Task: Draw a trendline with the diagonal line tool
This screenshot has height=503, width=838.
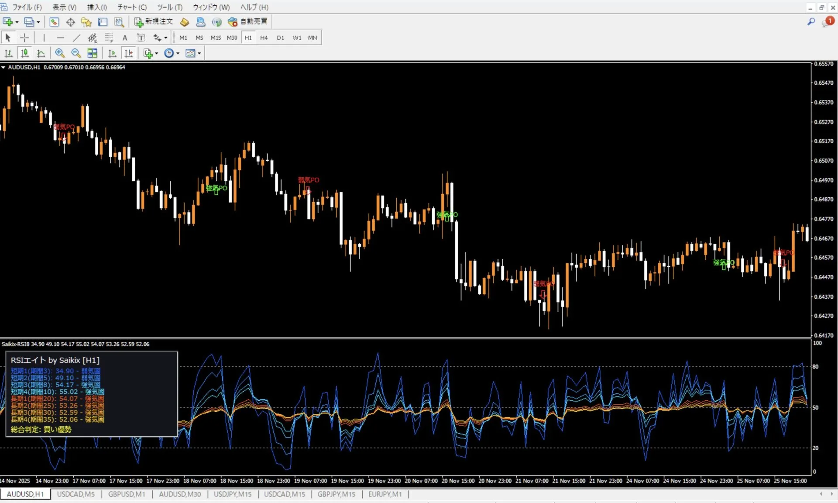Action: (x=76, y=38)
